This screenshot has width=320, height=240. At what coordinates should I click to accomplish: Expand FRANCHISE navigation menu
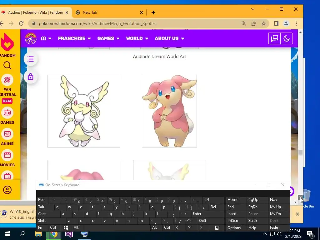pyautogui.click(x=74, y=38)
